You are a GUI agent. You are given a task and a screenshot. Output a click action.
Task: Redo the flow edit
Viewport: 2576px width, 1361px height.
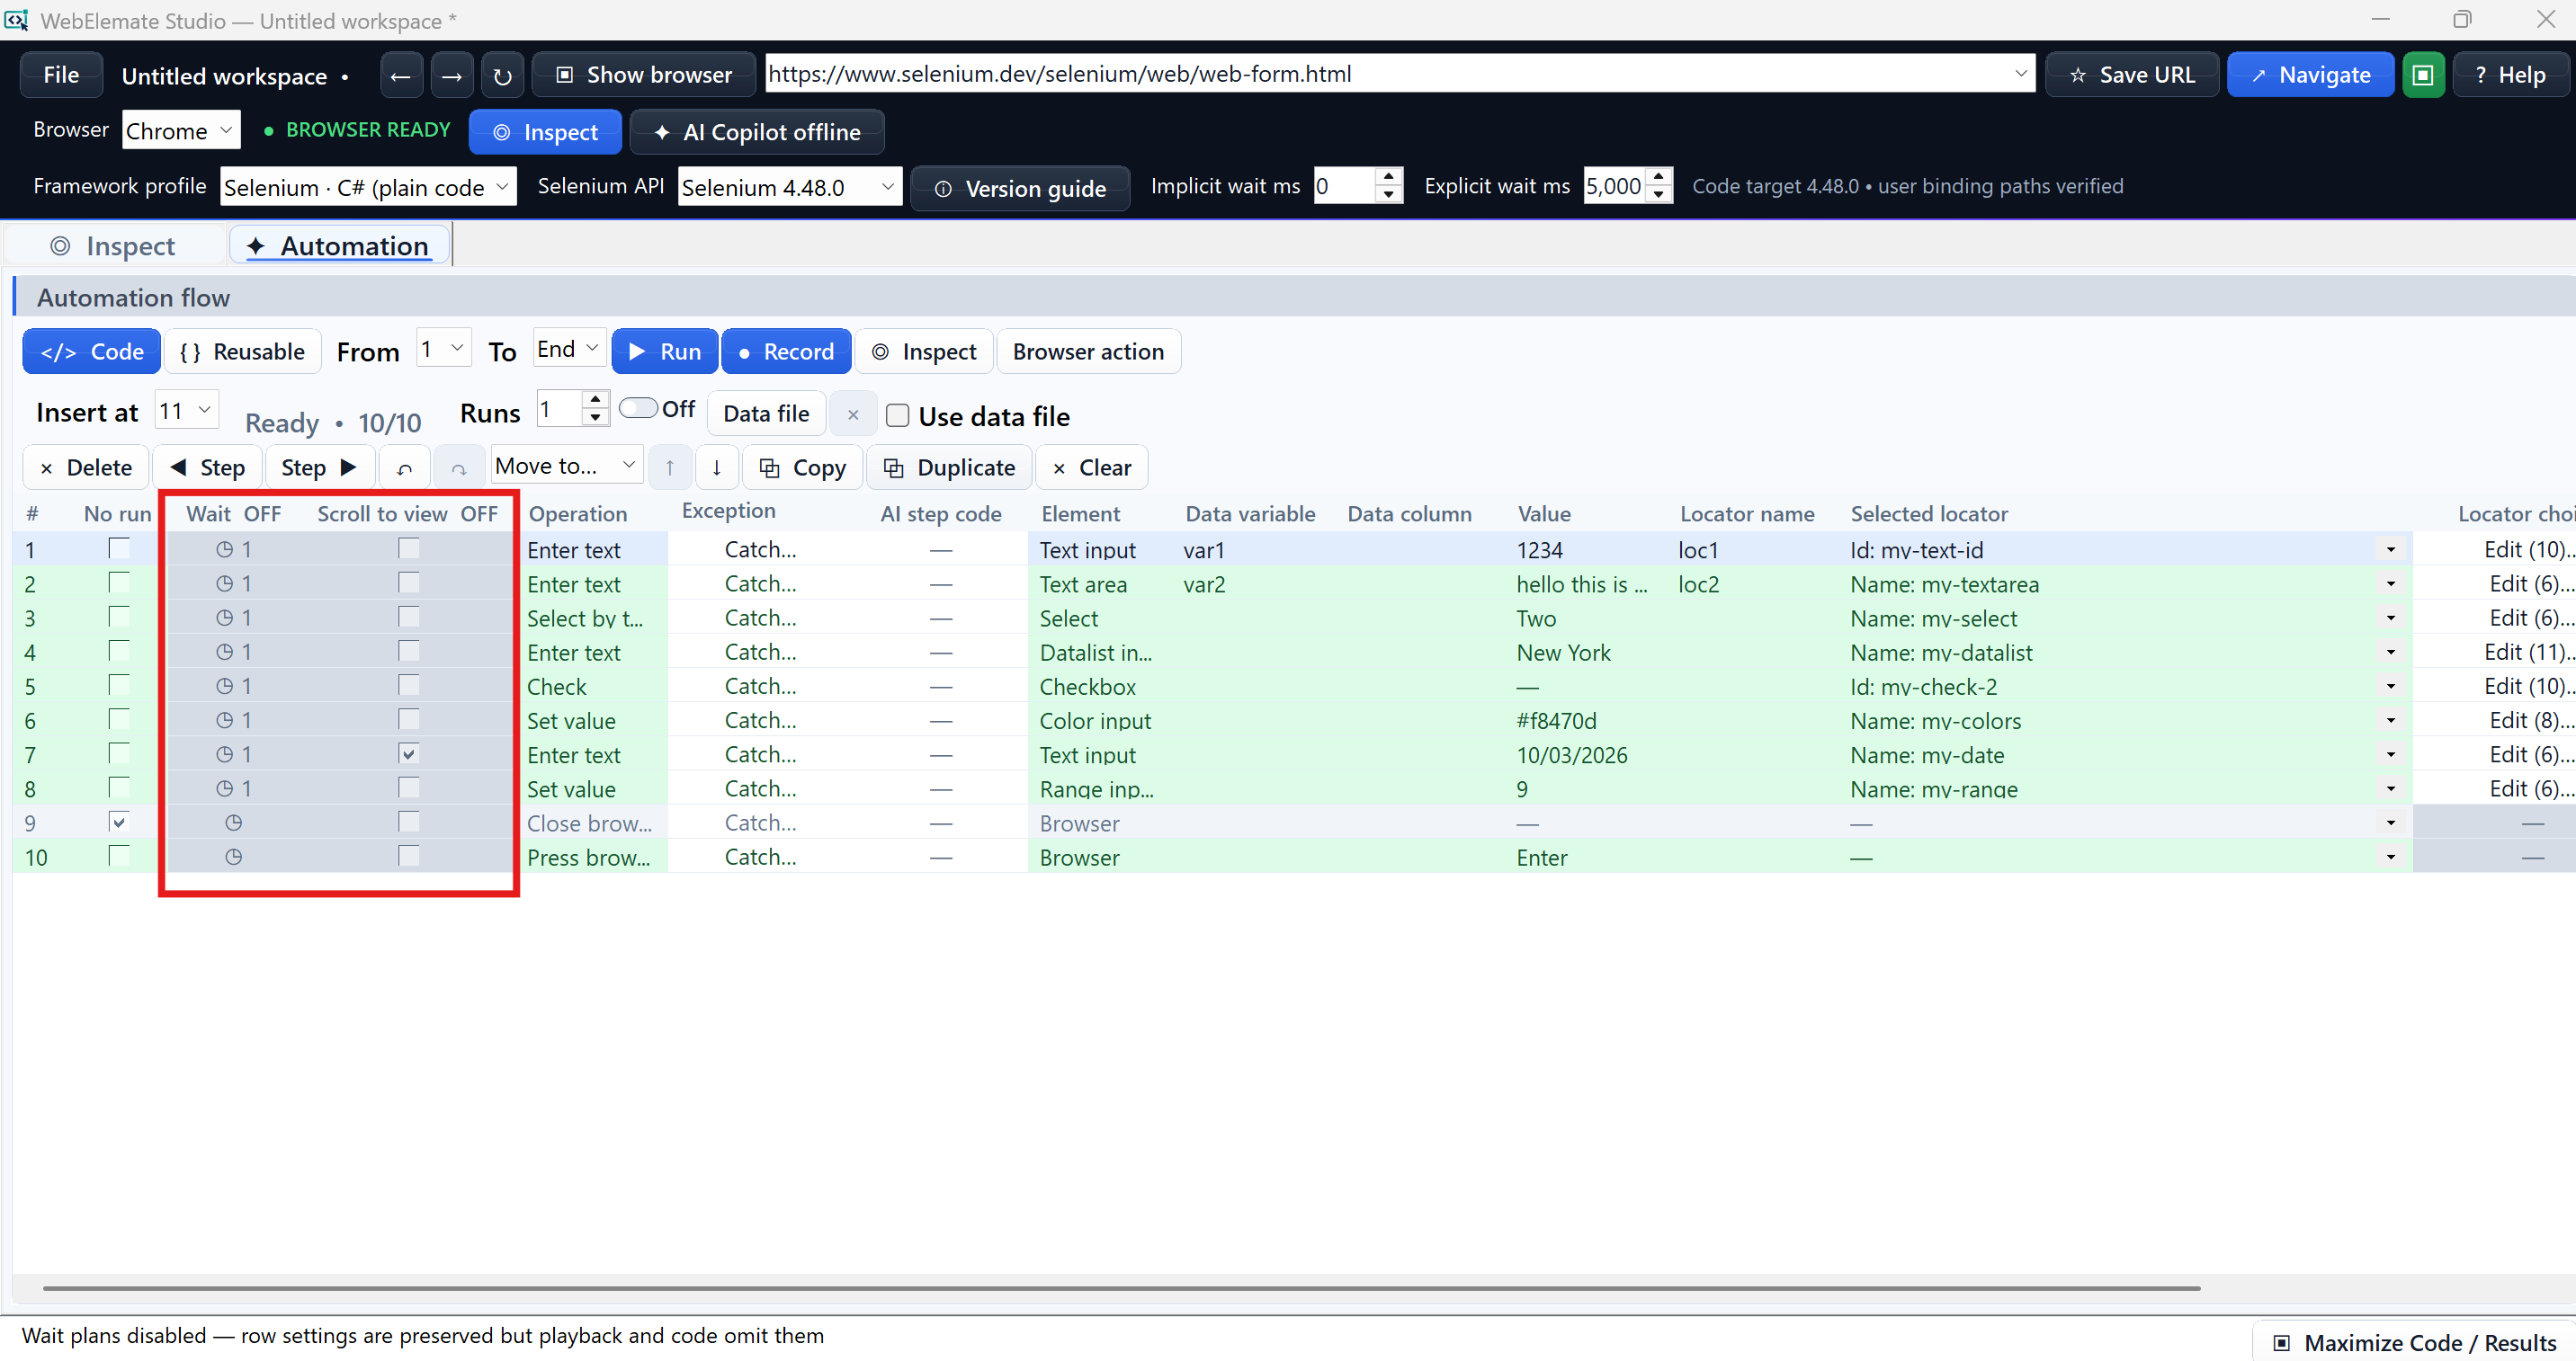click(459, 467)
